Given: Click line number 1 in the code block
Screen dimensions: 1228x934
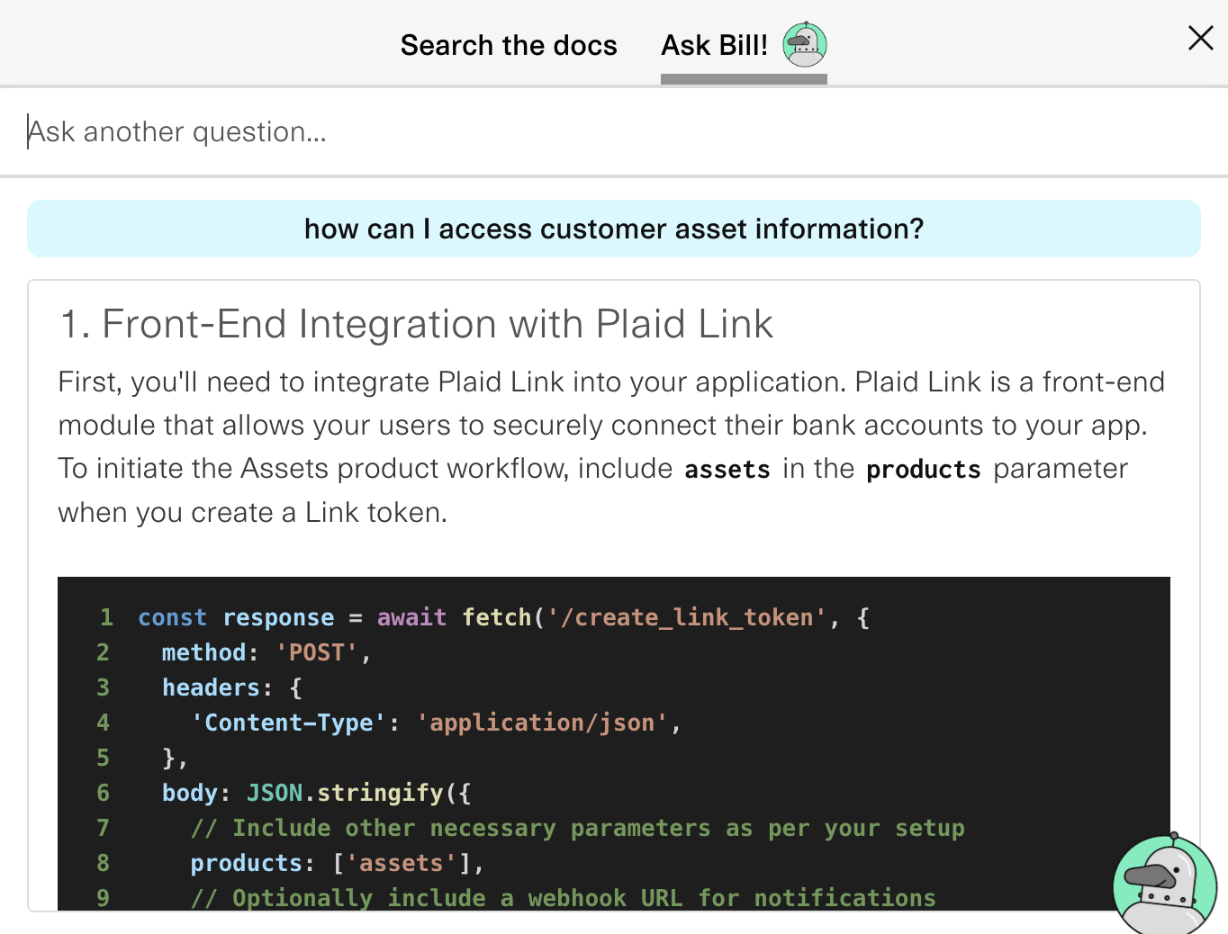Looking at the screenshot, I should [105, 617].
